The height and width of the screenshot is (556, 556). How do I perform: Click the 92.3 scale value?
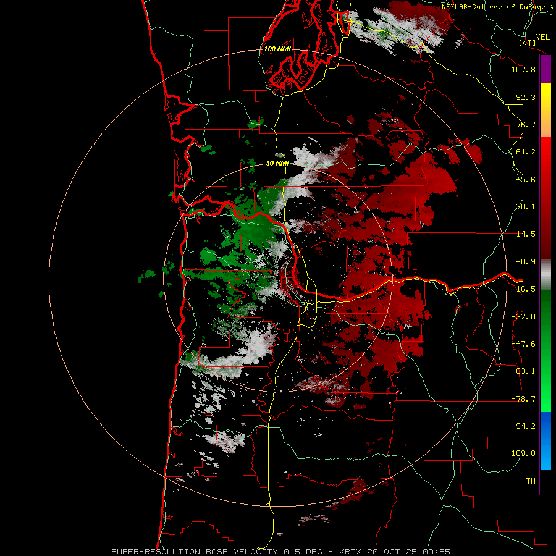click(x=526, y=97)
